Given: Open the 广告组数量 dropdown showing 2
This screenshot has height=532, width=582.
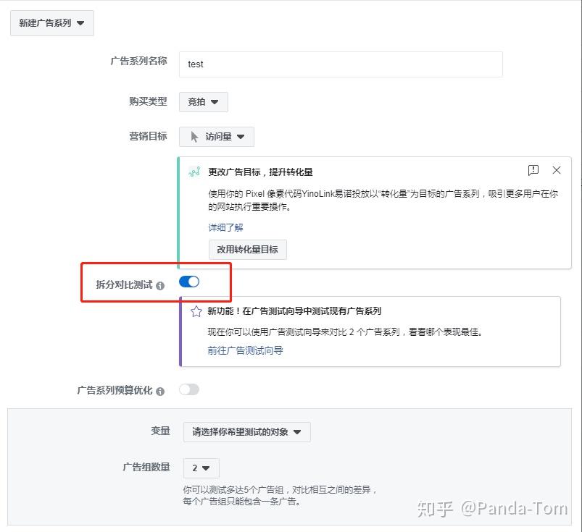Looking at the screenshot, I should 201,468.
